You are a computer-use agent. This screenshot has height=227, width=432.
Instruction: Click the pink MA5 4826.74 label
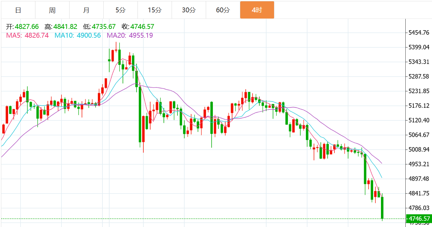pos(27,35)
